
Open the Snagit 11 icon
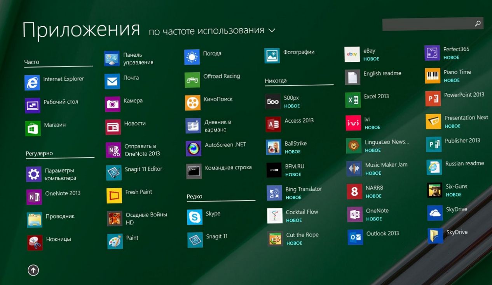pos(195,240)
